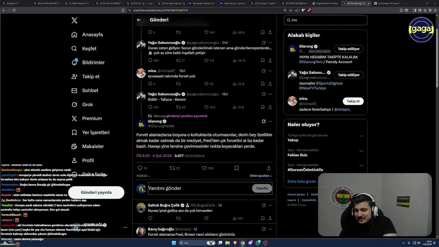Viewport: 439px width, 247px height.
Task: Share mira's 'eyvaaaah takımda forvet yok' post
Action: pos(270,84)
